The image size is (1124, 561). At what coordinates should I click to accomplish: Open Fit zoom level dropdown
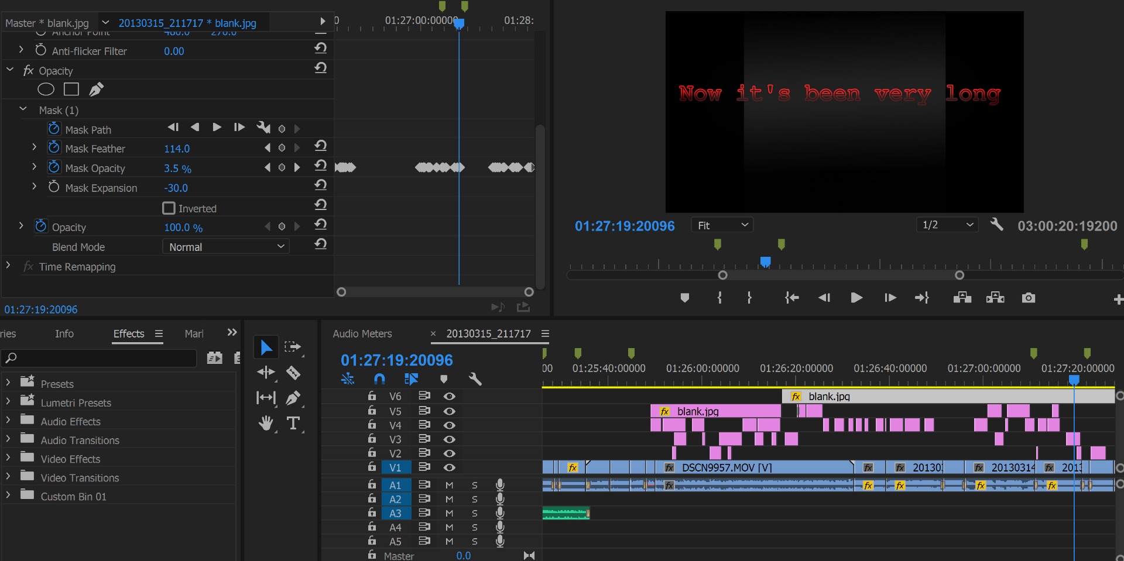[722, 225]
